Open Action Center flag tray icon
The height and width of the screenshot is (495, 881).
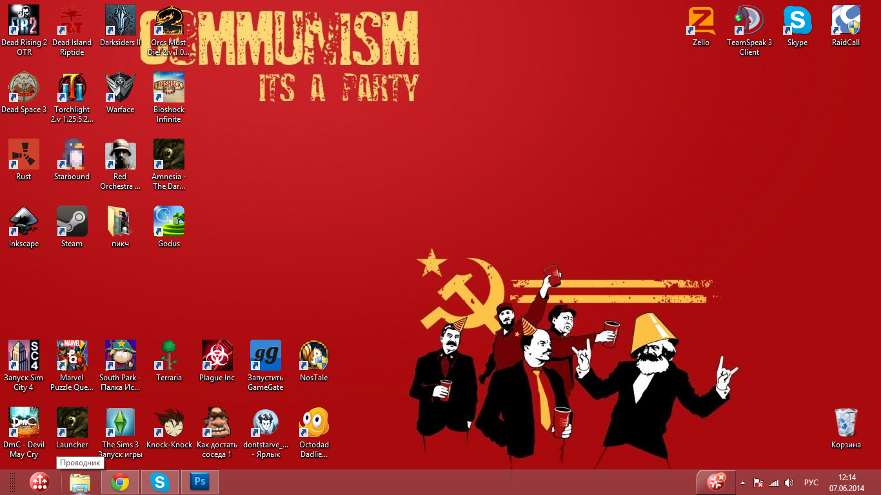(758, 483)
